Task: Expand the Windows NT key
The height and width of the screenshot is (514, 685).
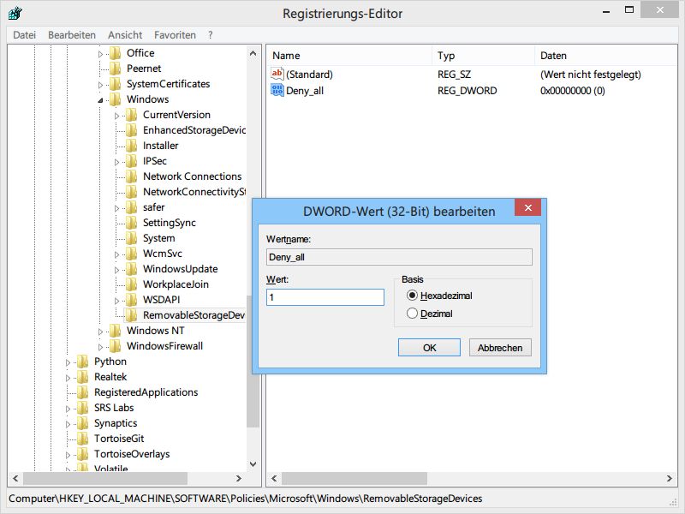Action: pos(100,332)
